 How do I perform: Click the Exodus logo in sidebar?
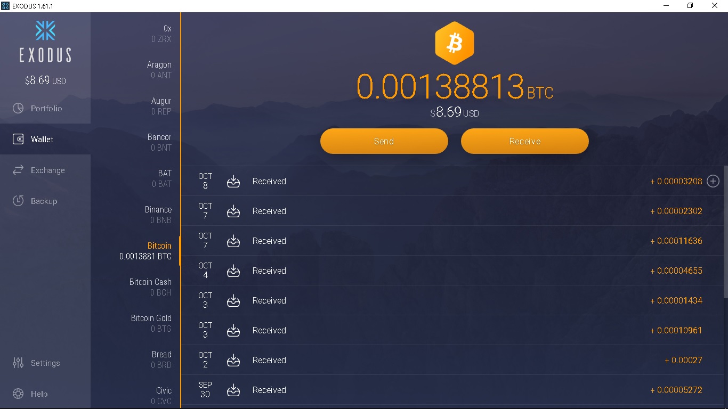45,41
